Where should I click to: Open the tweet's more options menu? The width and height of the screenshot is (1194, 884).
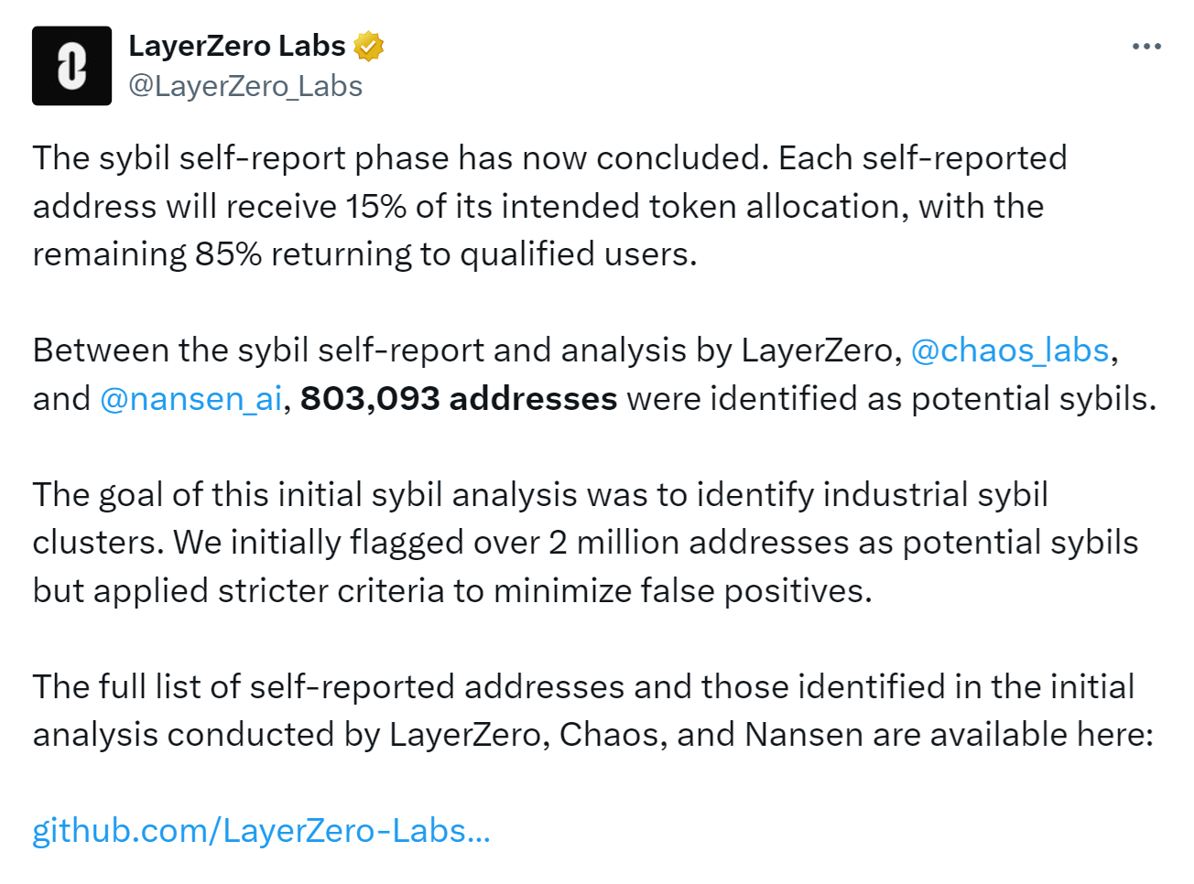coord(1146,46)
